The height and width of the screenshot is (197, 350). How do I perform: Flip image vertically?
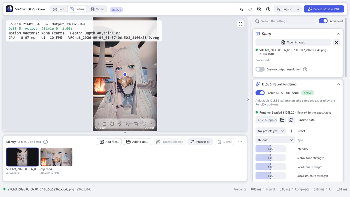(120, 123)
